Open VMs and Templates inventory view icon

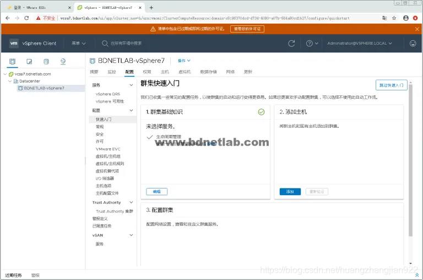click(29, 62)
